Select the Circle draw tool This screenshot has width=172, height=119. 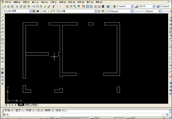pos(2,39)
